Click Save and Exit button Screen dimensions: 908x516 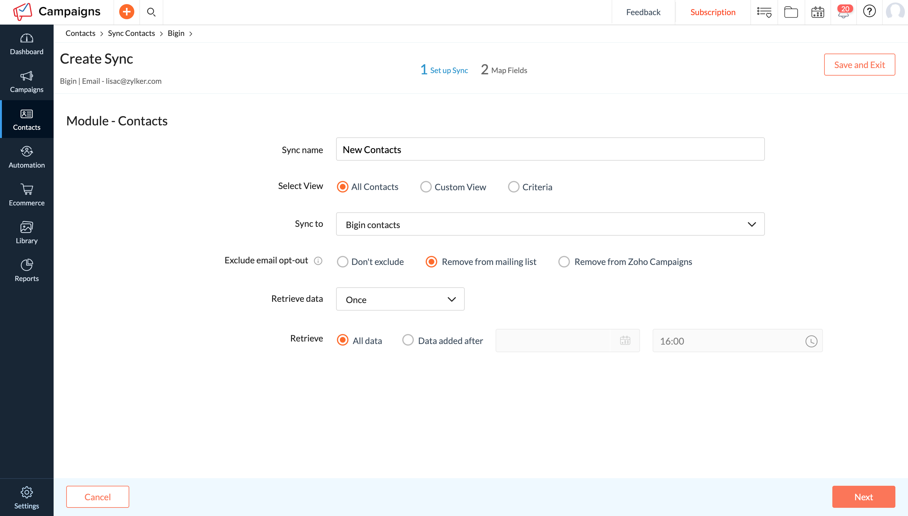coord(859,65)
